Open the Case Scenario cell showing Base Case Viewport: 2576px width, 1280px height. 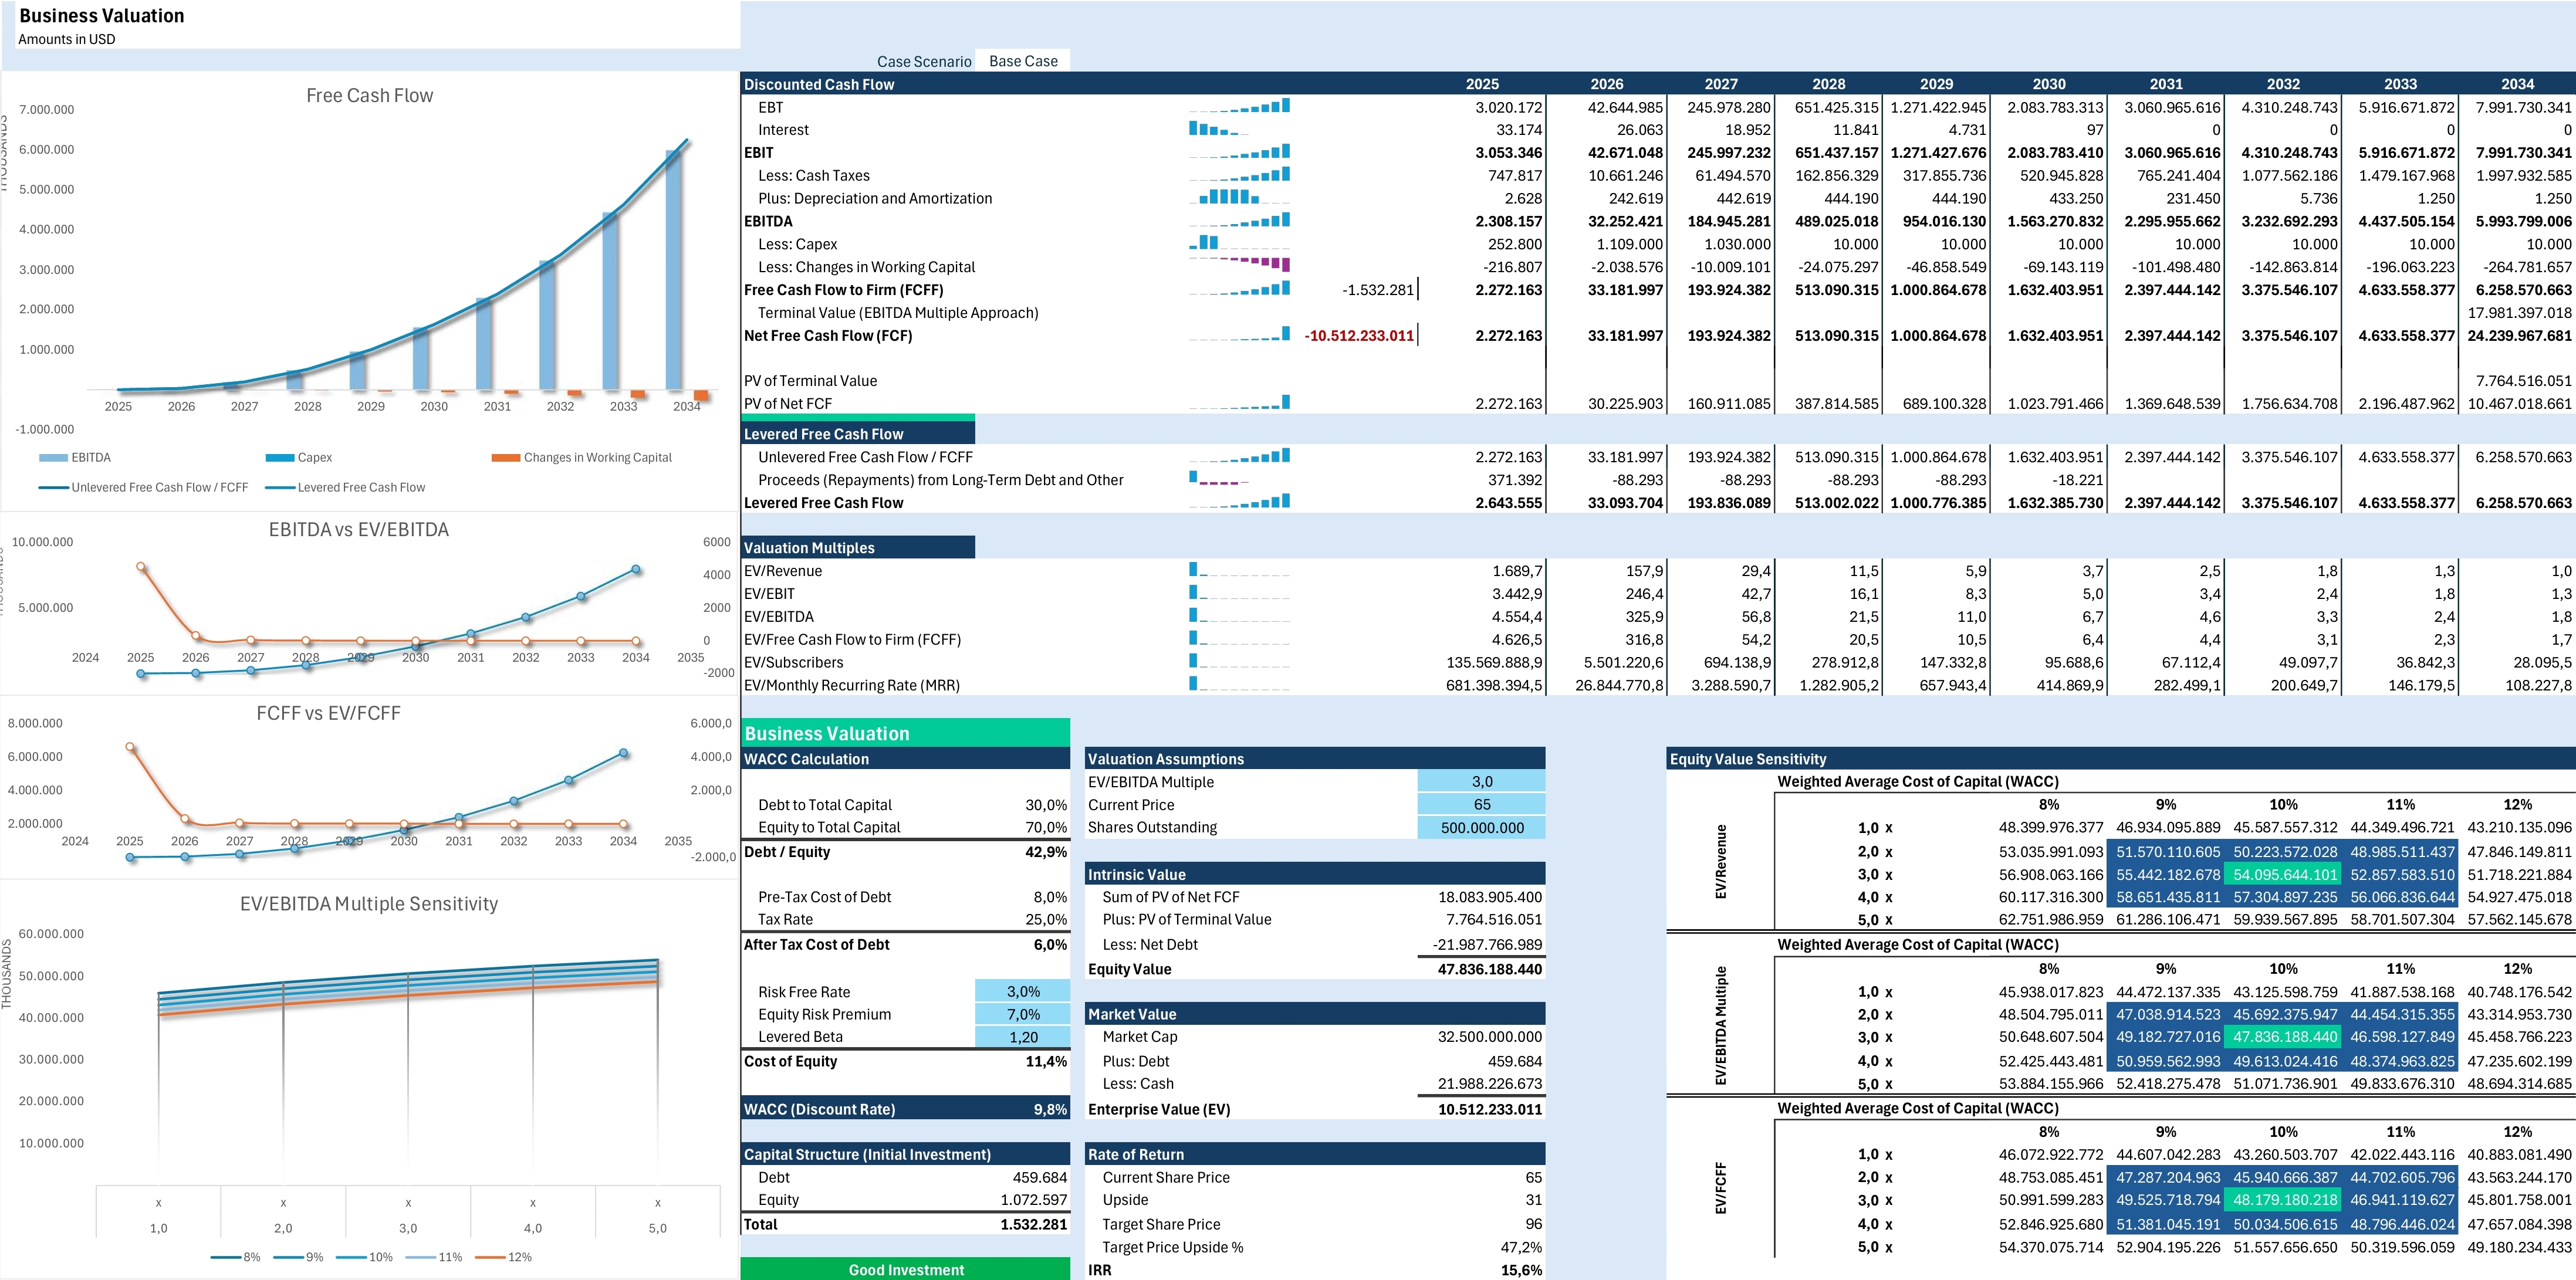click(x=1023, y=61)
